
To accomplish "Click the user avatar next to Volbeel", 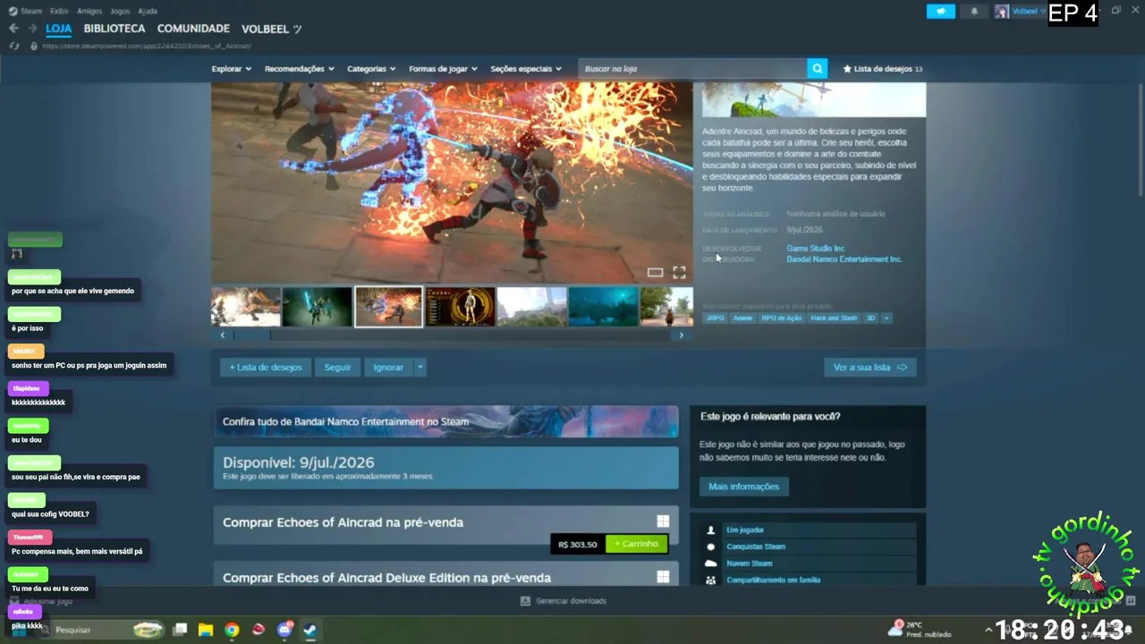I will click(x=1002, y=12).
